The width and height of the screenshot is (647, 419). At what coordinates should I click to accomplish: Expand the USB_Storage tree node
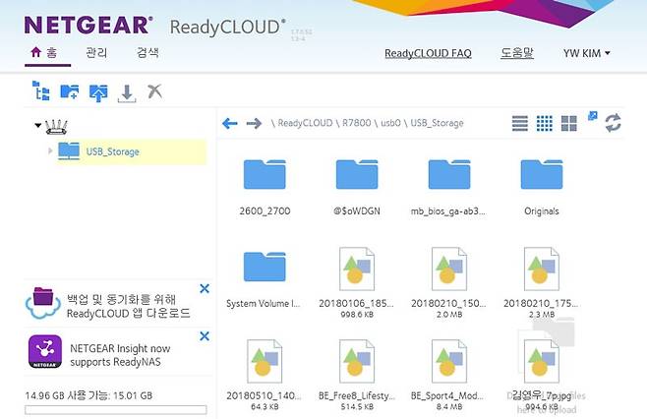[x=50, y=151]
